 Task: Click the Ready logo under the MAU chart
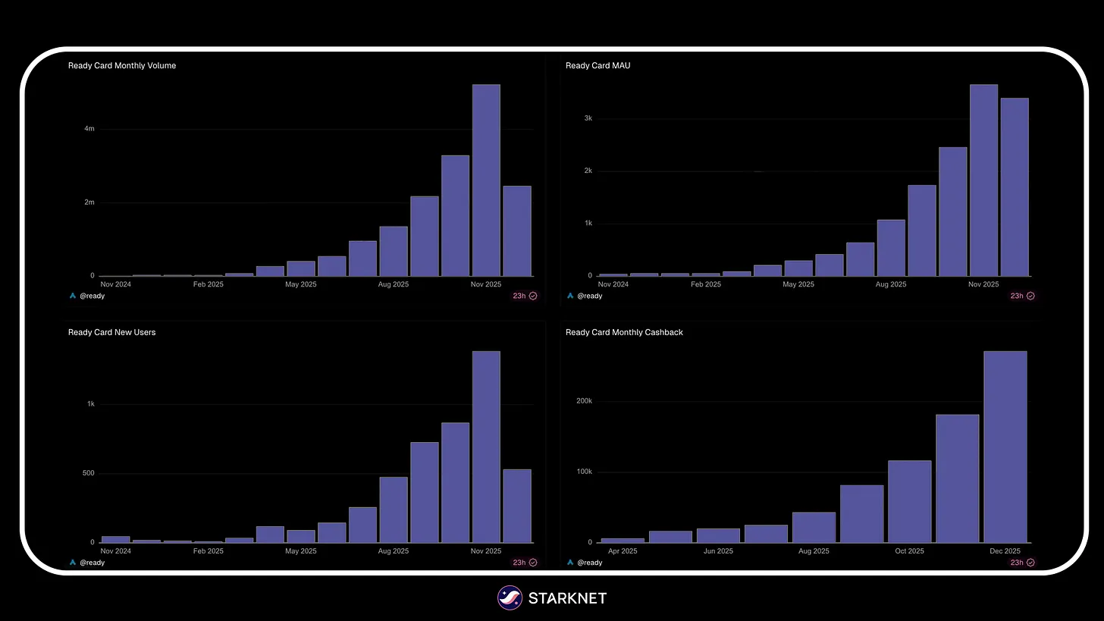click(569, 296)
